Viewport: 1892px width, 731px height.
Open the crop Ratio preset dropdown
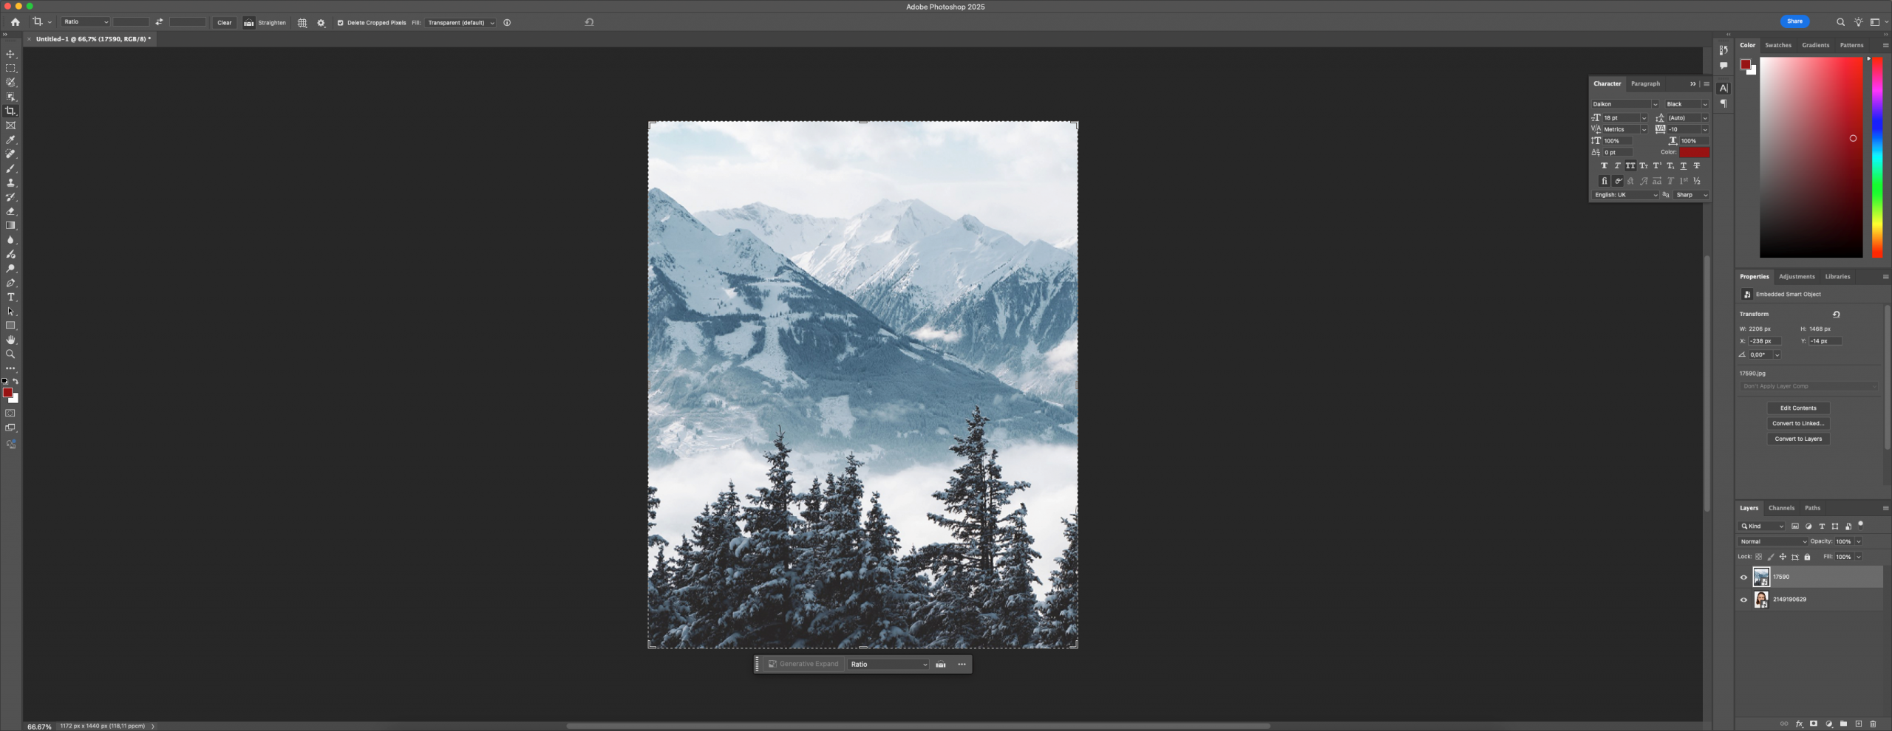coord(86,22)
